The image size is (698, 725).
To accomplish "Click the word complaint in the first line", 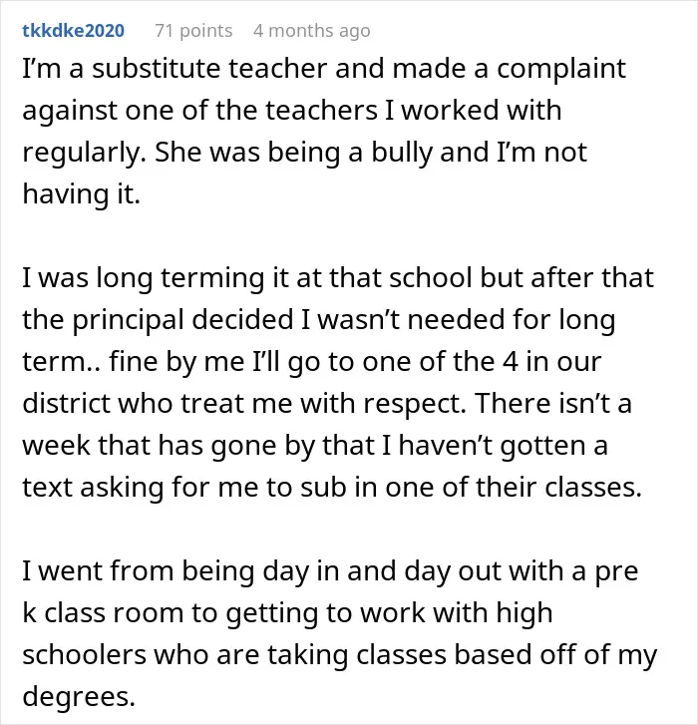I will coord(561,70).
